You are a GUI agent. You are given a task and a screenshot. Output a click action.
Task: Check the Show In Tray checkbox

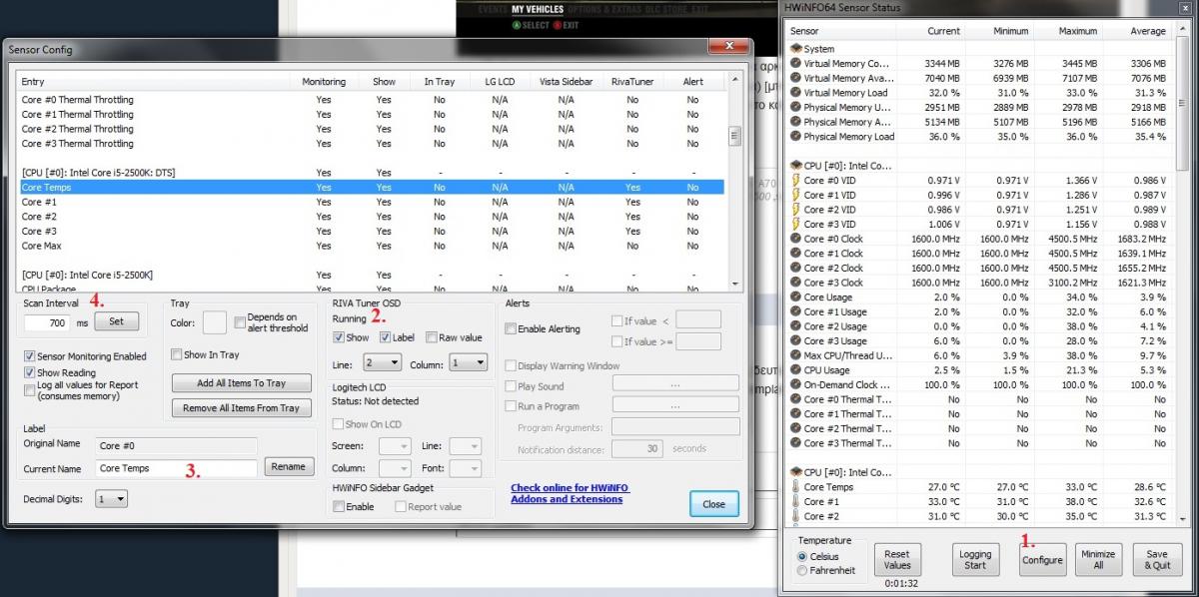[x=176, y=354]
